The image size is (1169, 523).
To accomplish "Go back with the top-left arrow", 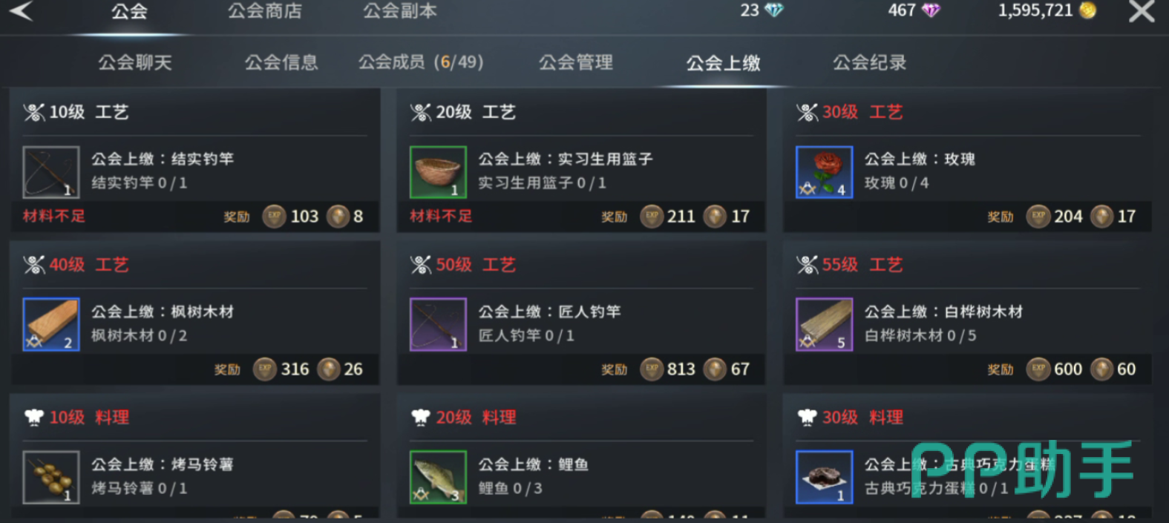I will (x=21, y=11).
